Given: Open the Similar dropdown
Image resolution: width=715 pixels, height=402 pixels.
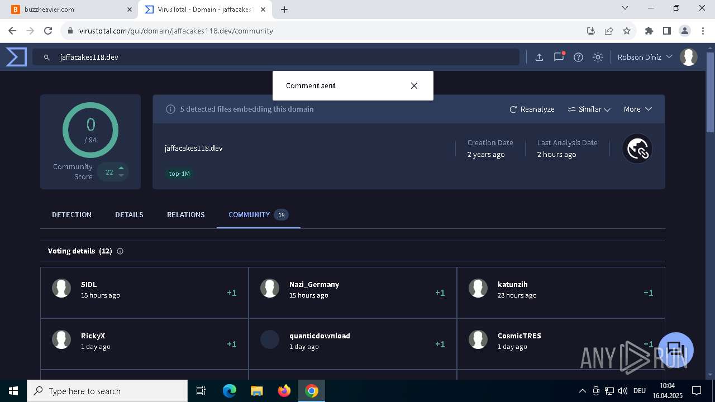Looking at the screenshot, I should [589, 109].
